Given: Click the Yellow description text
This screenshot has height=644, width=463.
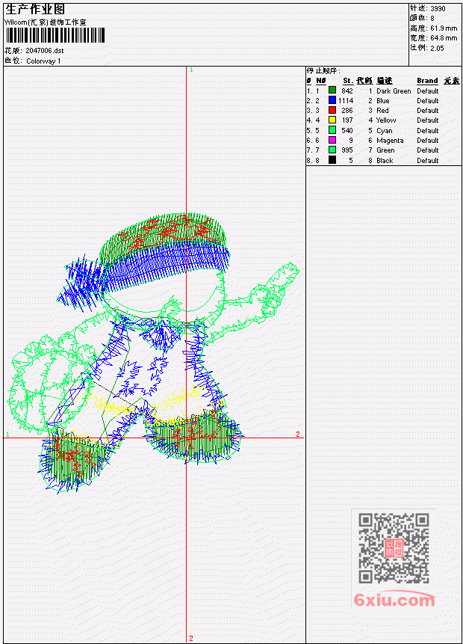Looking at the screenshot, I should coord(386,120).
